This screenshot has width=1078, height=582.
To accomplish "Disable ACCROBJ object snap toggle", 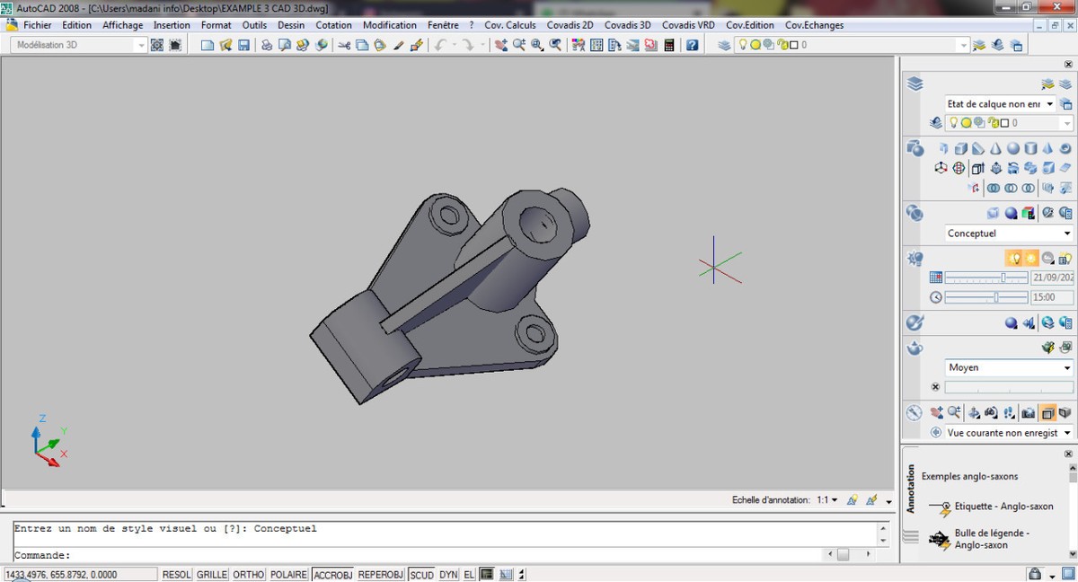I will pos(332,575).
